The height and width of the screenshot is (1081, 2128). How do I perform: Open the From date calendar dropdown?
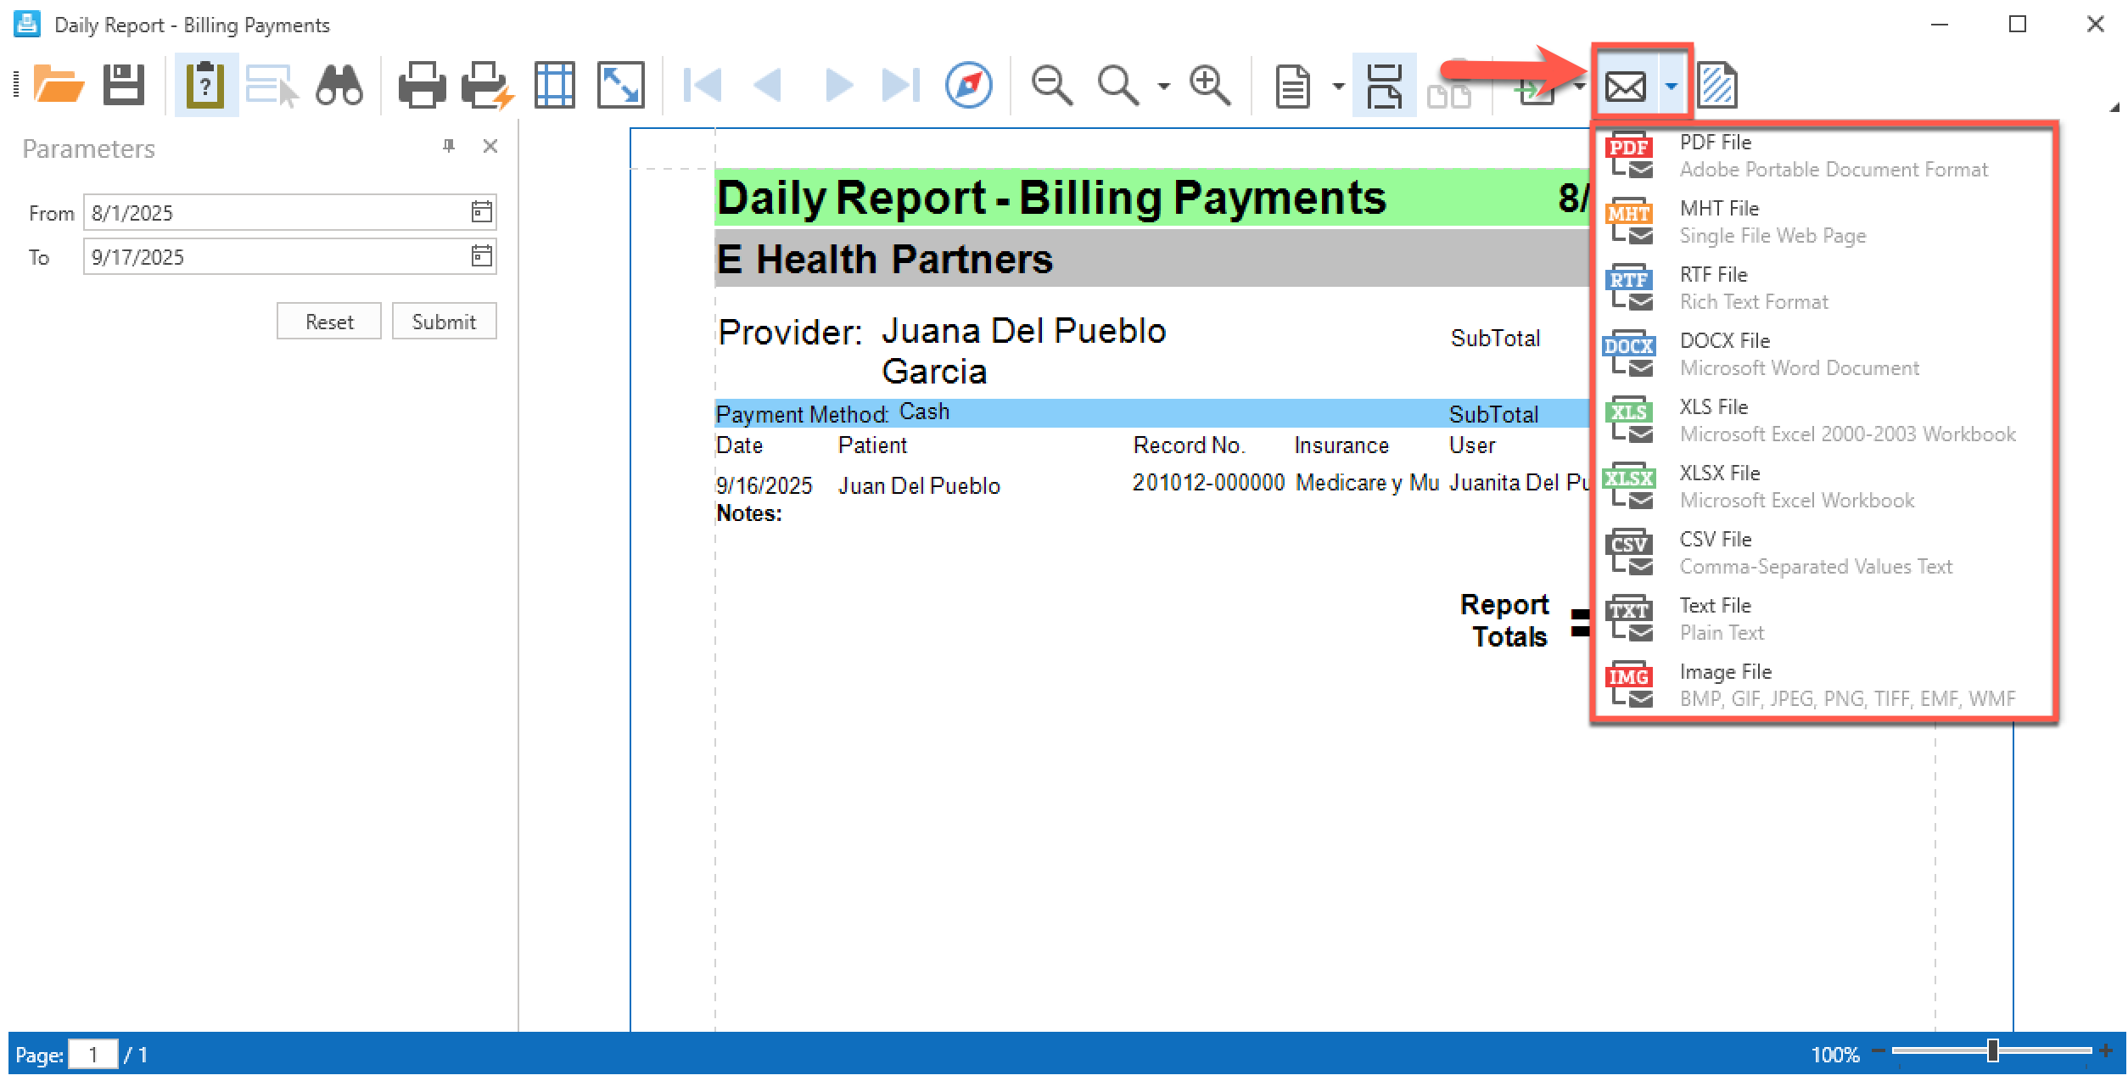tap(481, 212)
